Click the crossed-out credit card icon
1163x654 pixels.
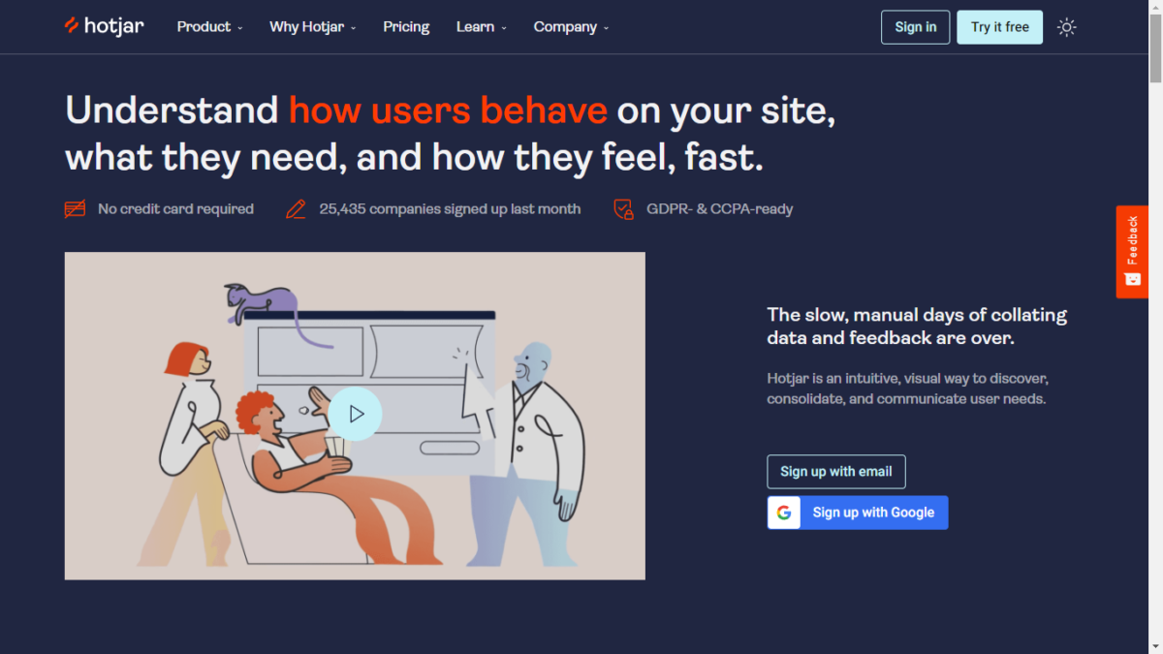click(75, 208)
